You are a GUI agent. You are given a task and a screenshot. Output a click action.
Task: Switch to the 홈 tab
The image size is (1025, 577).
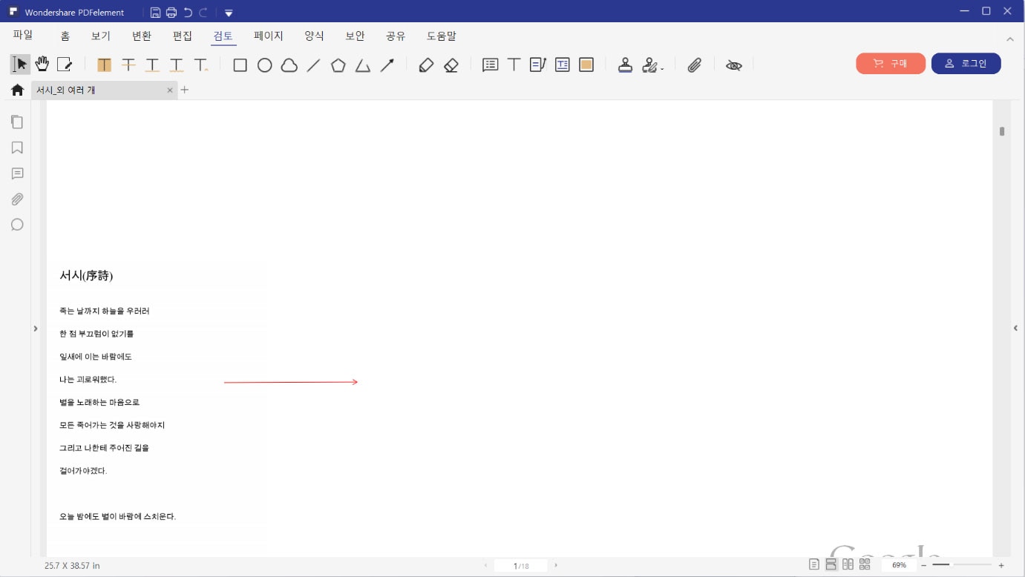[x=65, y=36]
